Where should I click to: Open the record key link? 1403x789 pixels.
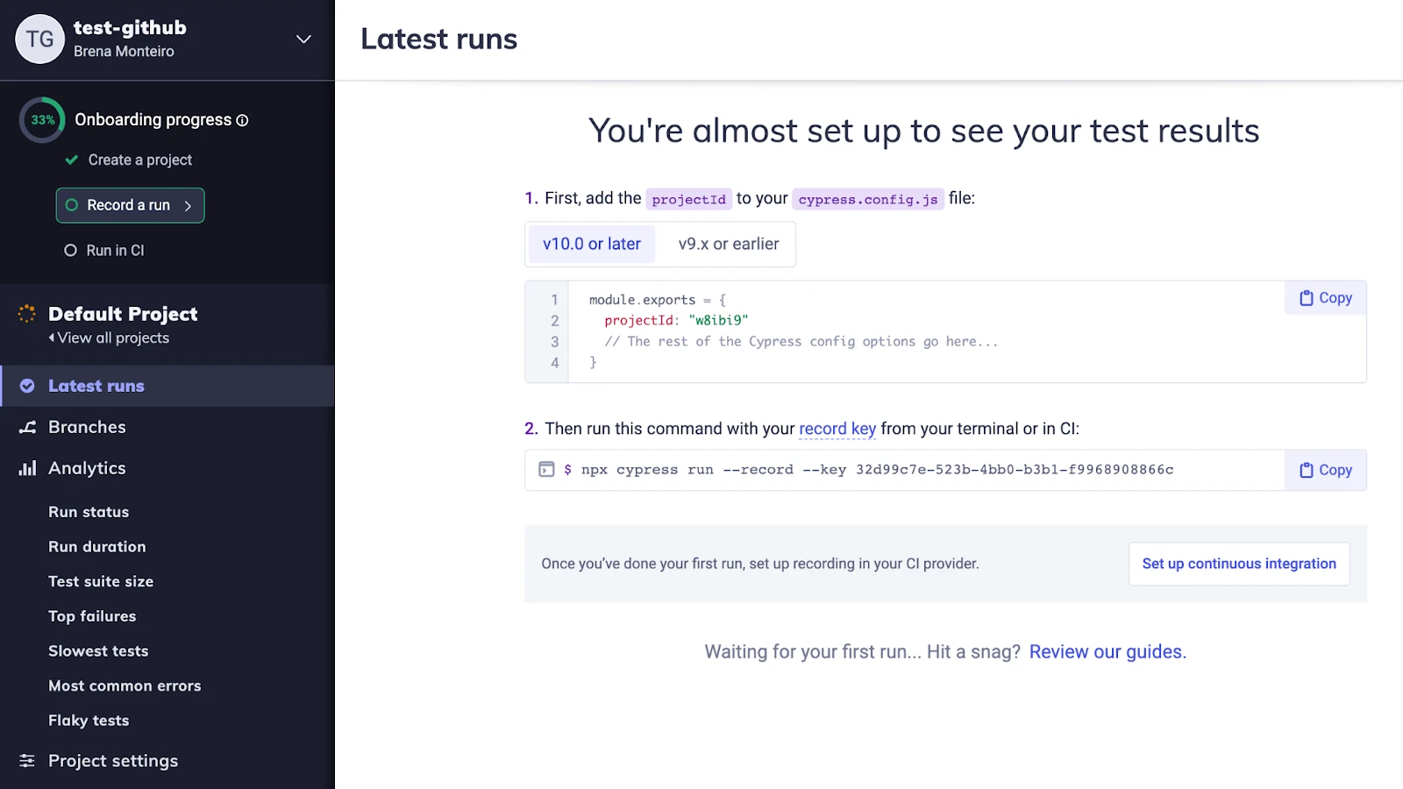tap(837, 429)
